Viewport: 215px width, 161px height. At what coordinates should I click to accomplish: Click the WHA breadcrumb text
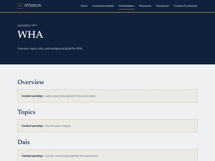coord(34,25)
